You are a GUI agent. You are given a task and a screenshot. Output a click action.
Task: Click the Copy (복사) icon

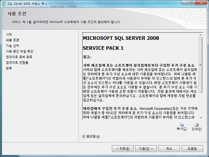[181, 125]
